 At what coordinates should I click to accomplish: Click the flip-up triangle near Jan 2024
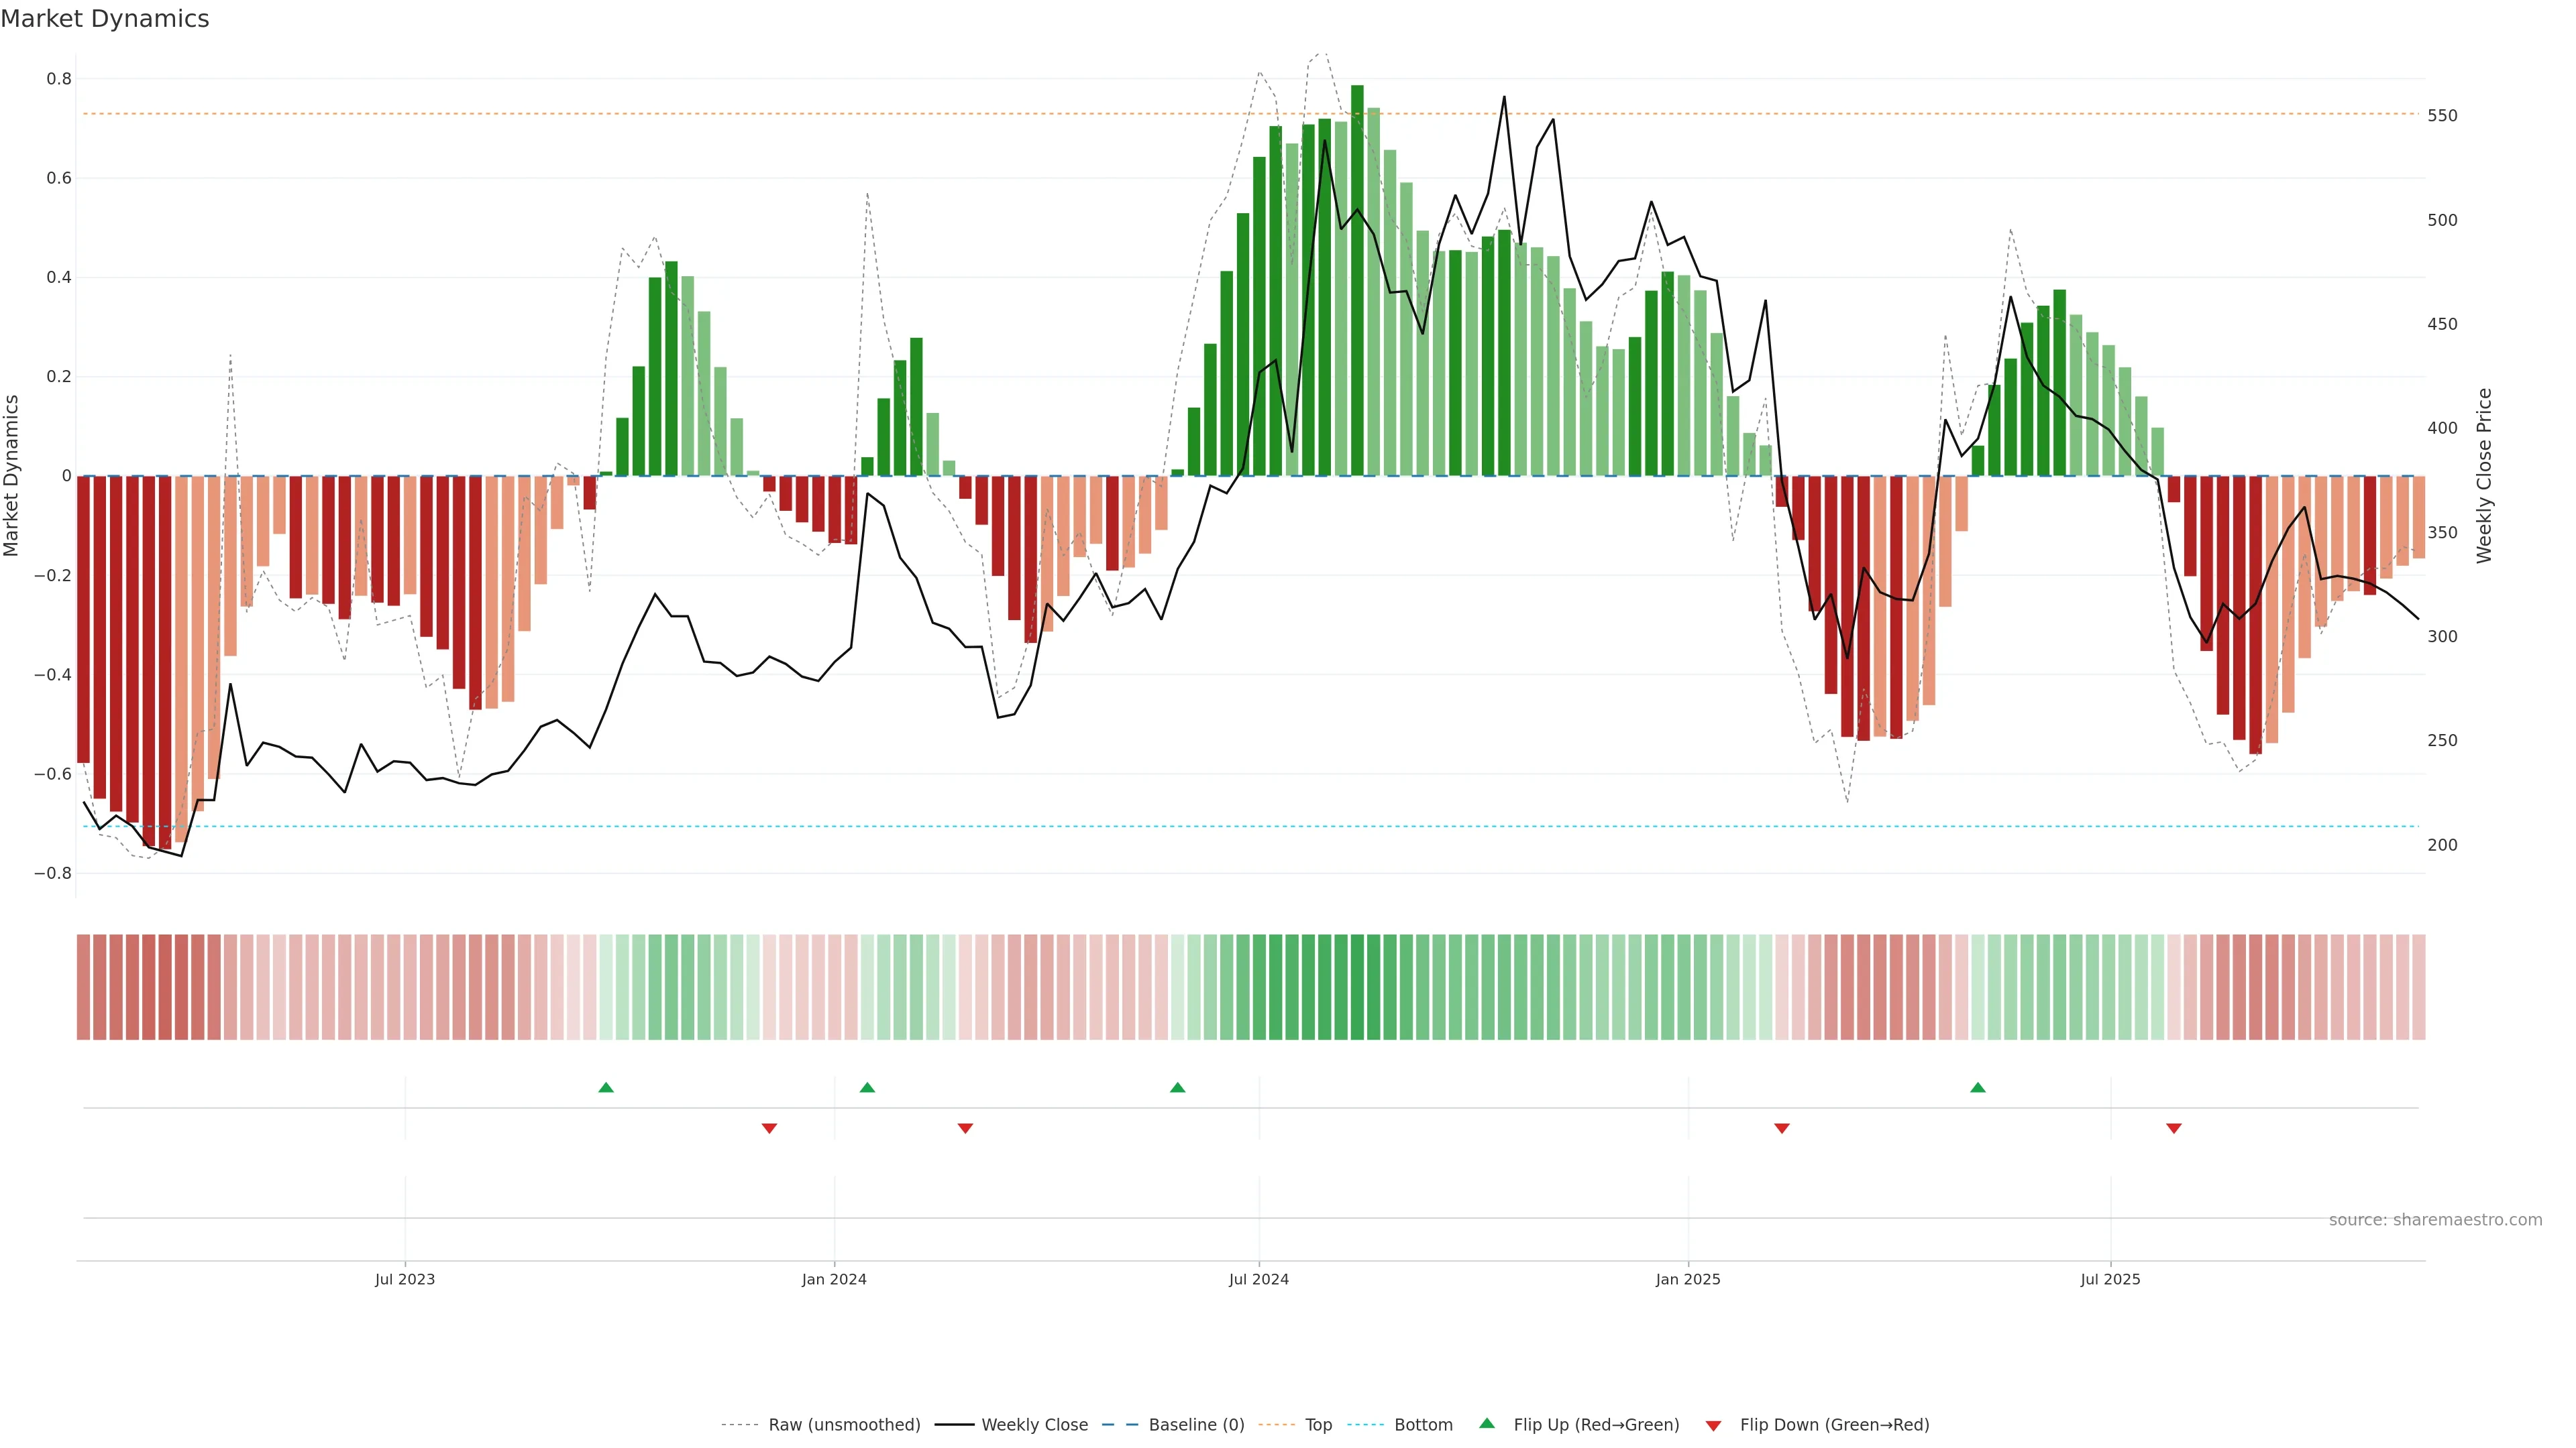pos(867,1087)
